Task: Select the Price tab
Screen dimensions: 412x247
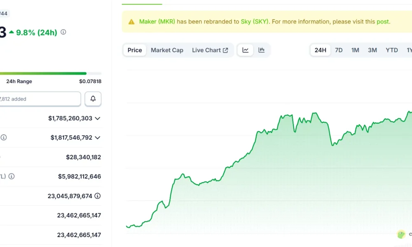Action: 134,49
